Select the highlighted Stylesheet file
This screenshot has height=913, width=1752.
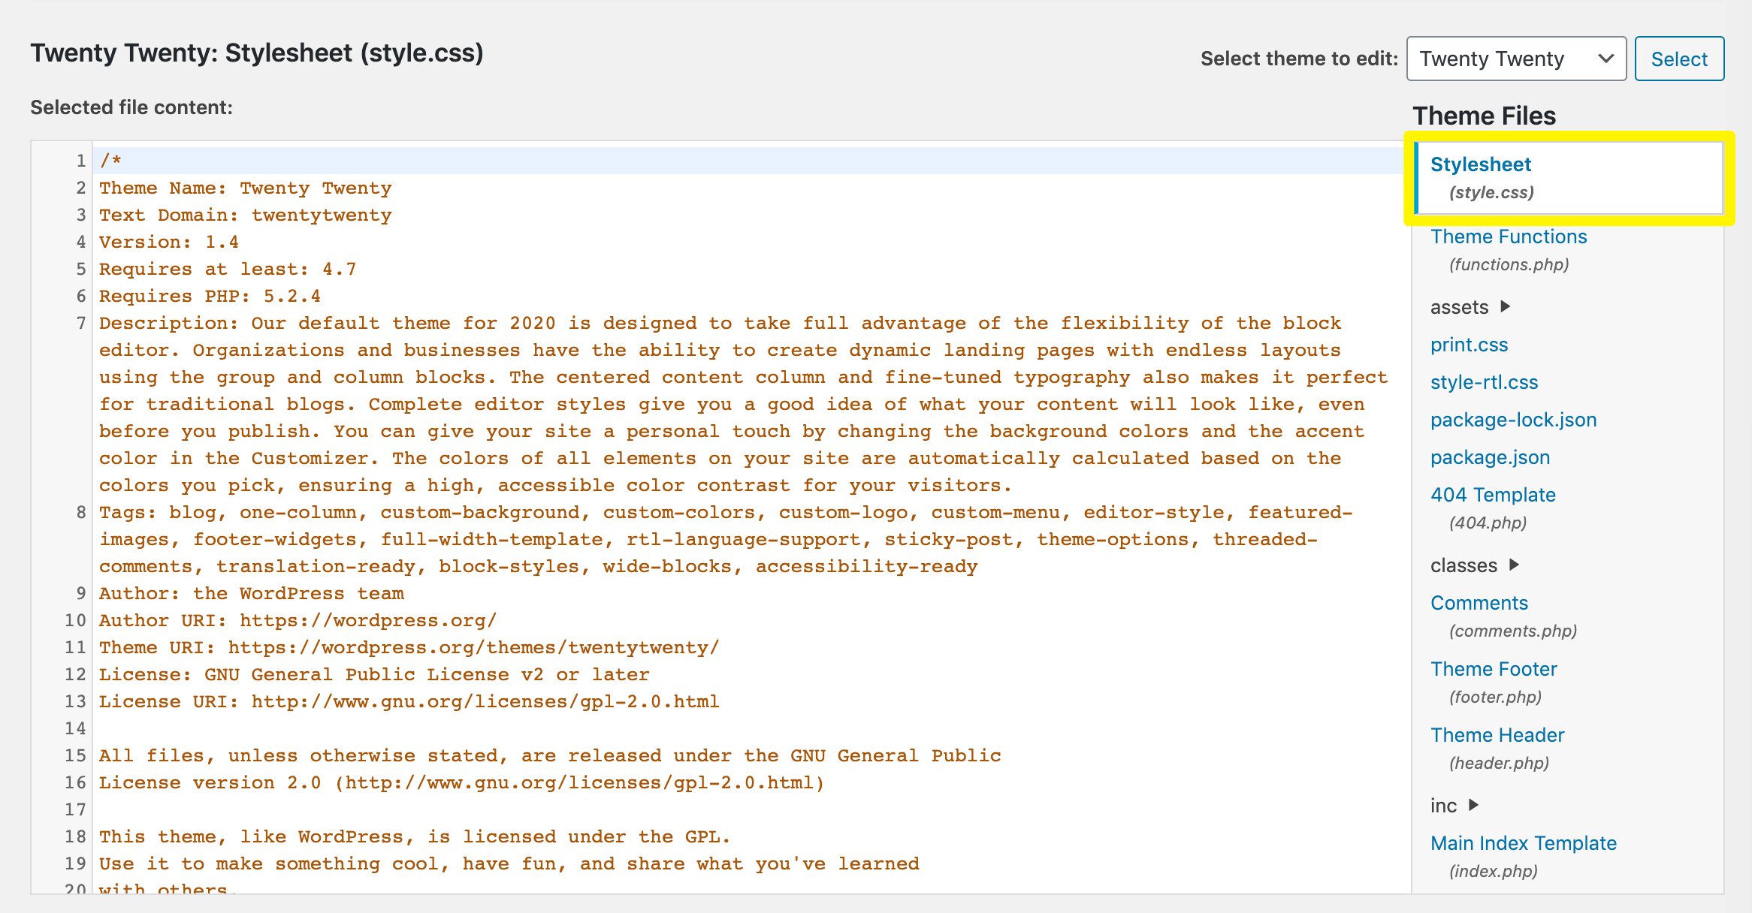click(x=1481, y=164)
